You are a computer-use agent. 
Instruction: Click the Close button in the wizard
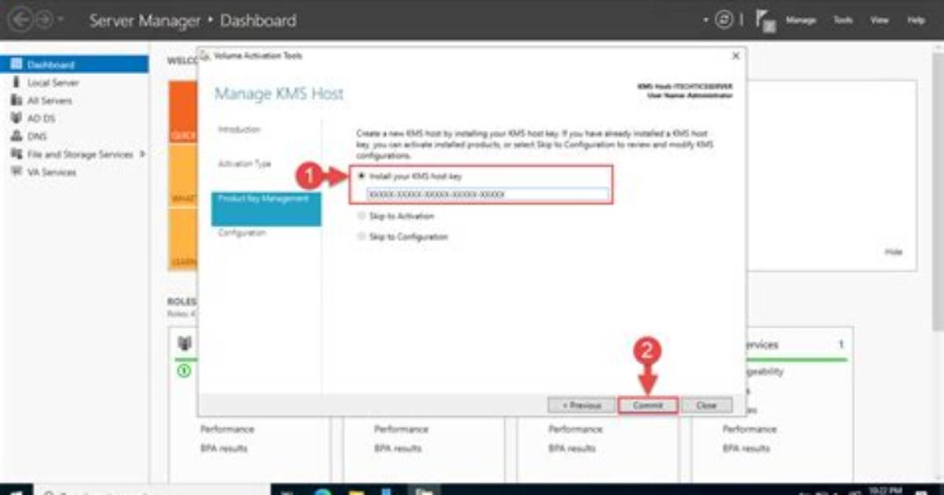(x=706, y=405)
